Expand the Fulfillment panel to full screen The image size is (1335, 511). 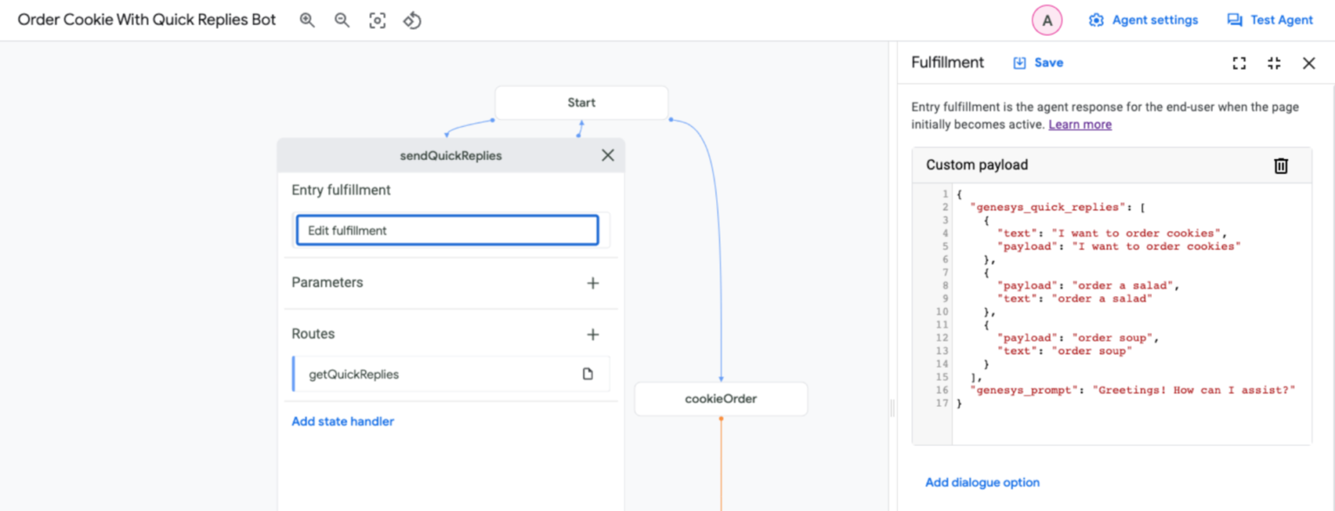[x=1239, y=63]
